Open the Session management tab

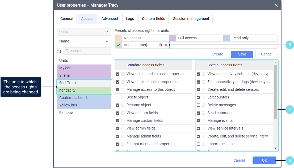point(191,19)
